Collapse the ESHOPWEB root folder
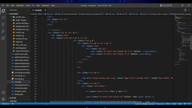This screenshot has width=192, height=108. tap(14, 14)
